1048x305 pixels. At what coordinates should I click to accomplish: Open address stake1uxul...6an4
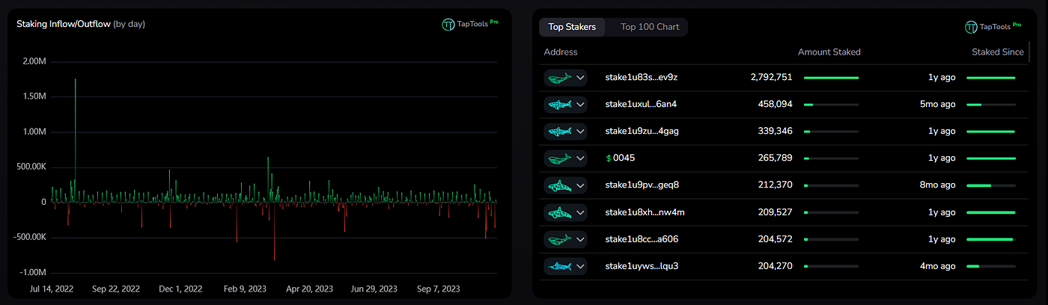coord(641,104)
